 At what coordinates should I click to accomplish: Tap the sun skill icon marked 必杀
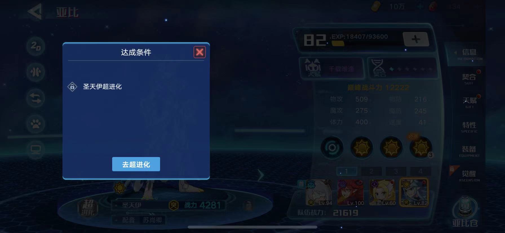click(x=421, y=147)
